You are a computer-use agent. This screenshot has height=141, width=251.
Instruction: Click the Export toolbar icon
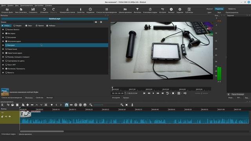[x=171, y=9]
